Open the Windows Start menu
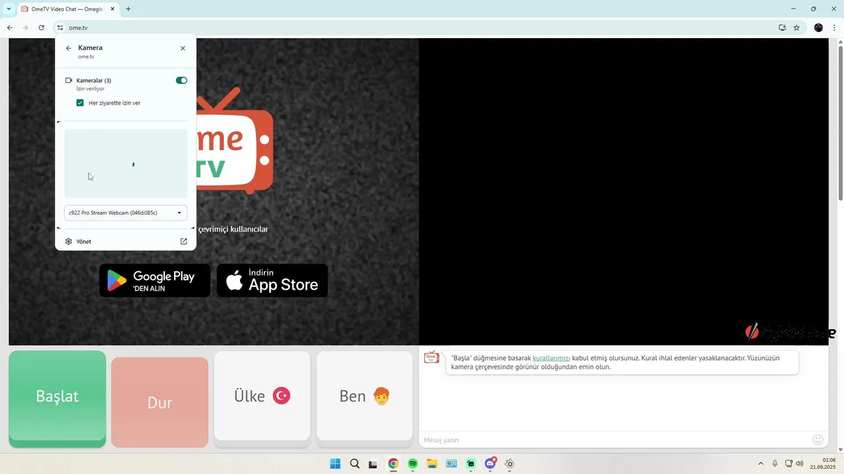 coord(335,463)
